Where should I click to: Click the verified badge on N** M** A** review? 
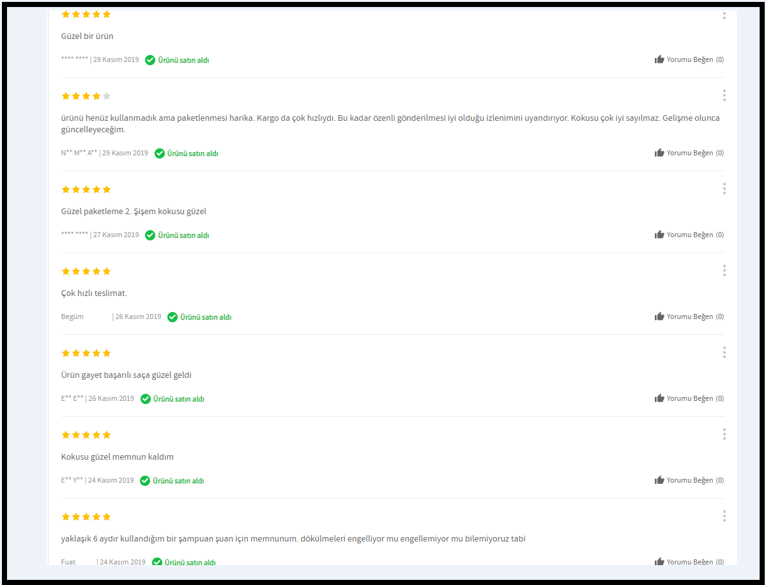186,153
